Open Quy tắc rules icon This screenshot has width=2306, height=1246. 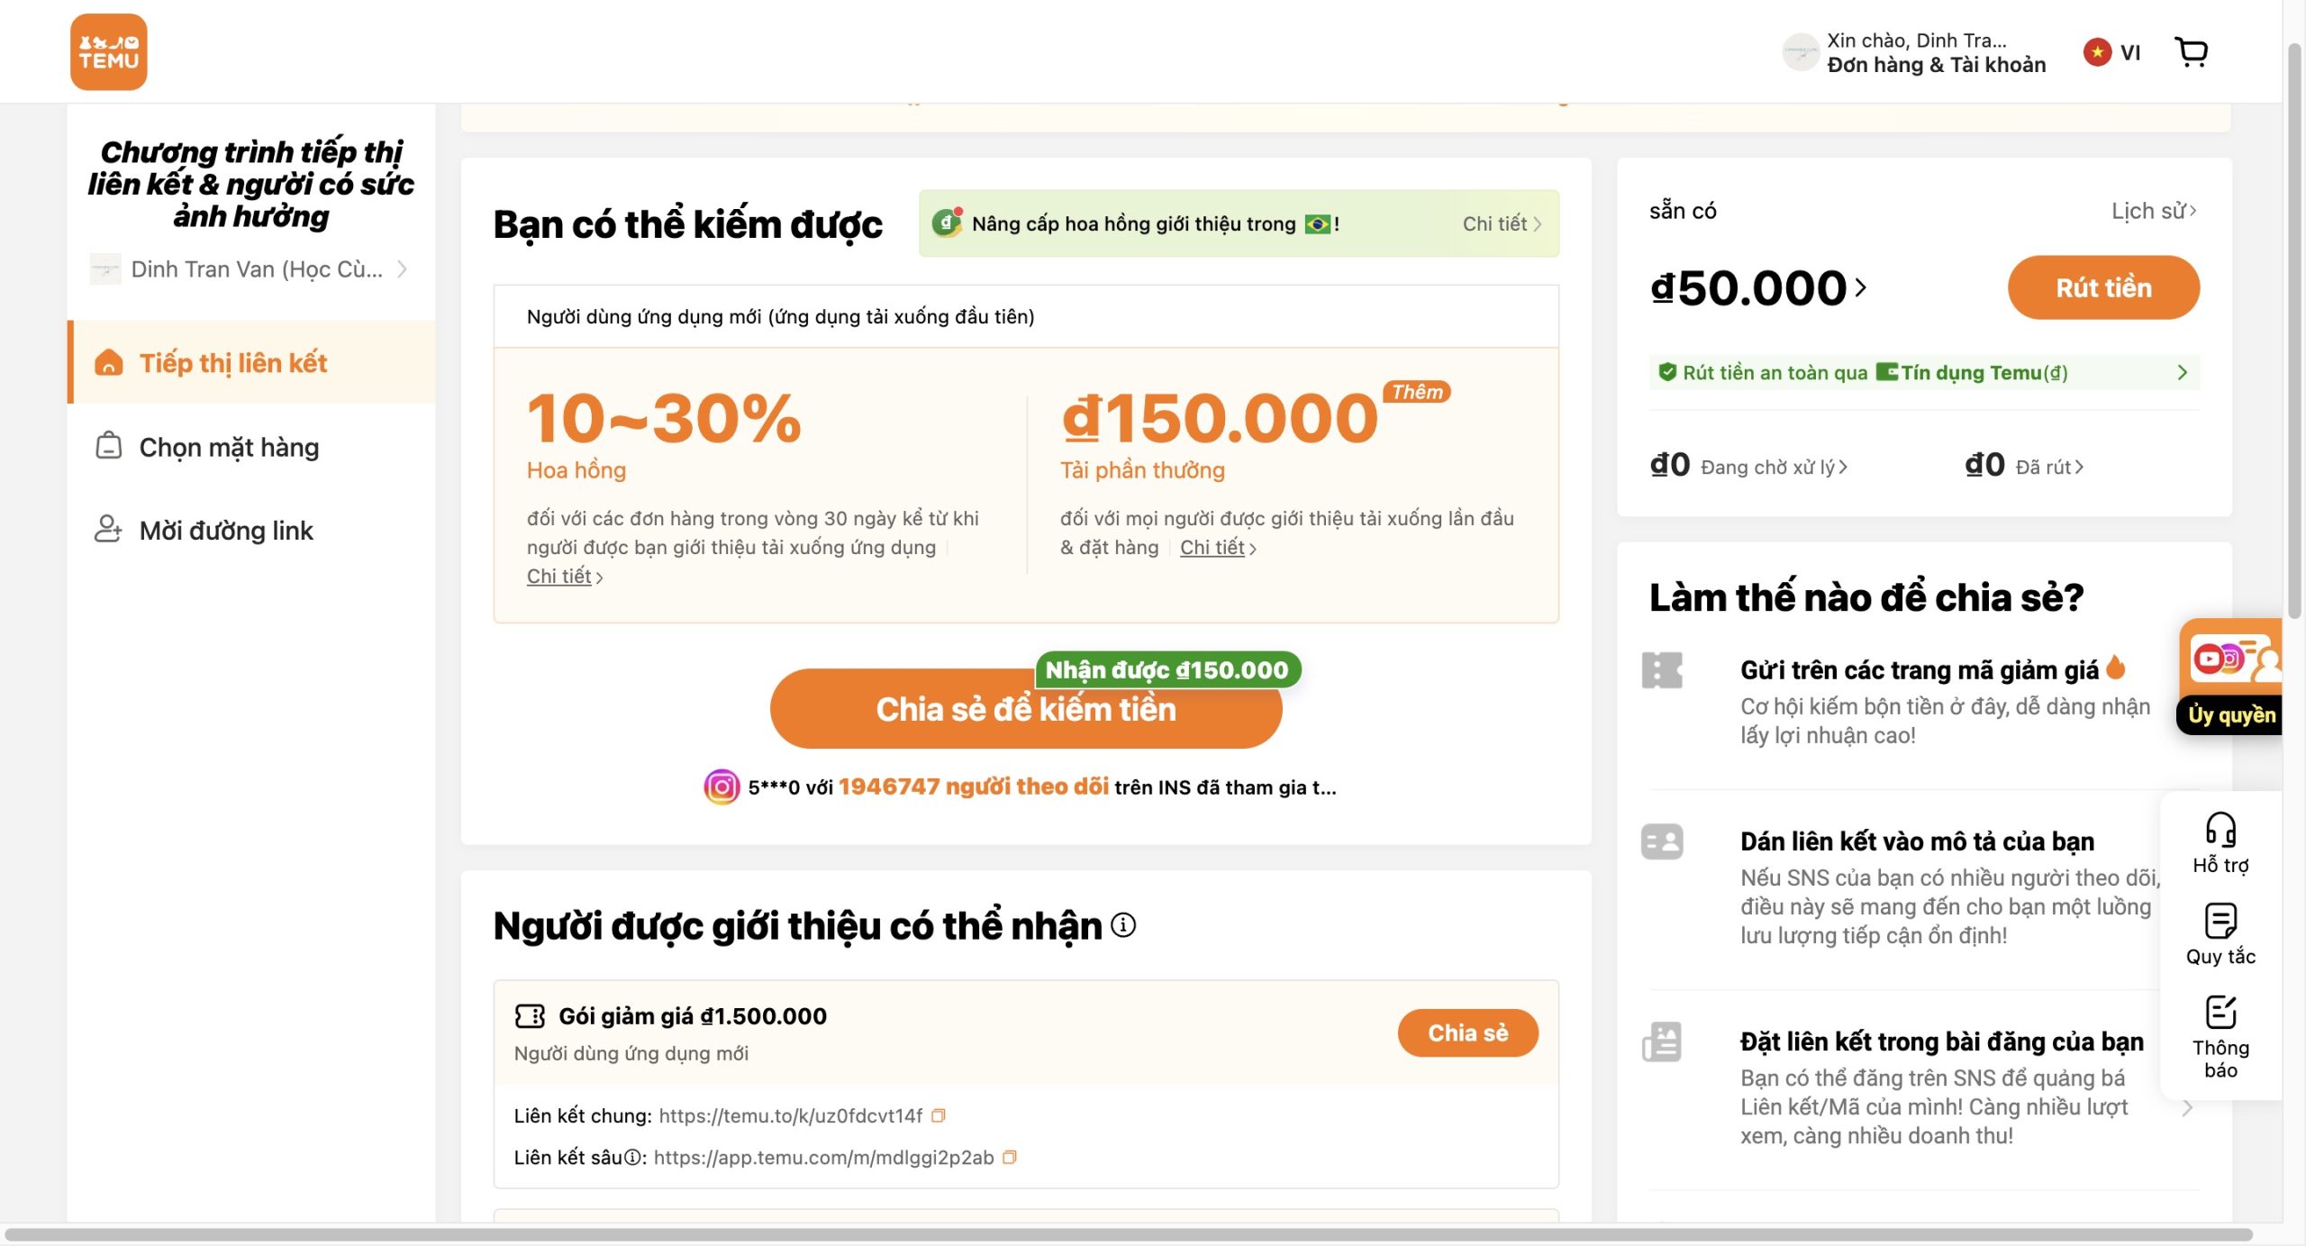[2220, 934]
